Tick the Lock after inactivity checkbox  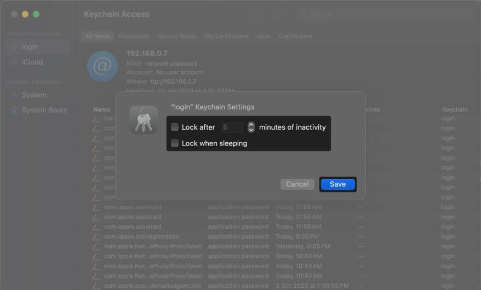coord(175,127)
